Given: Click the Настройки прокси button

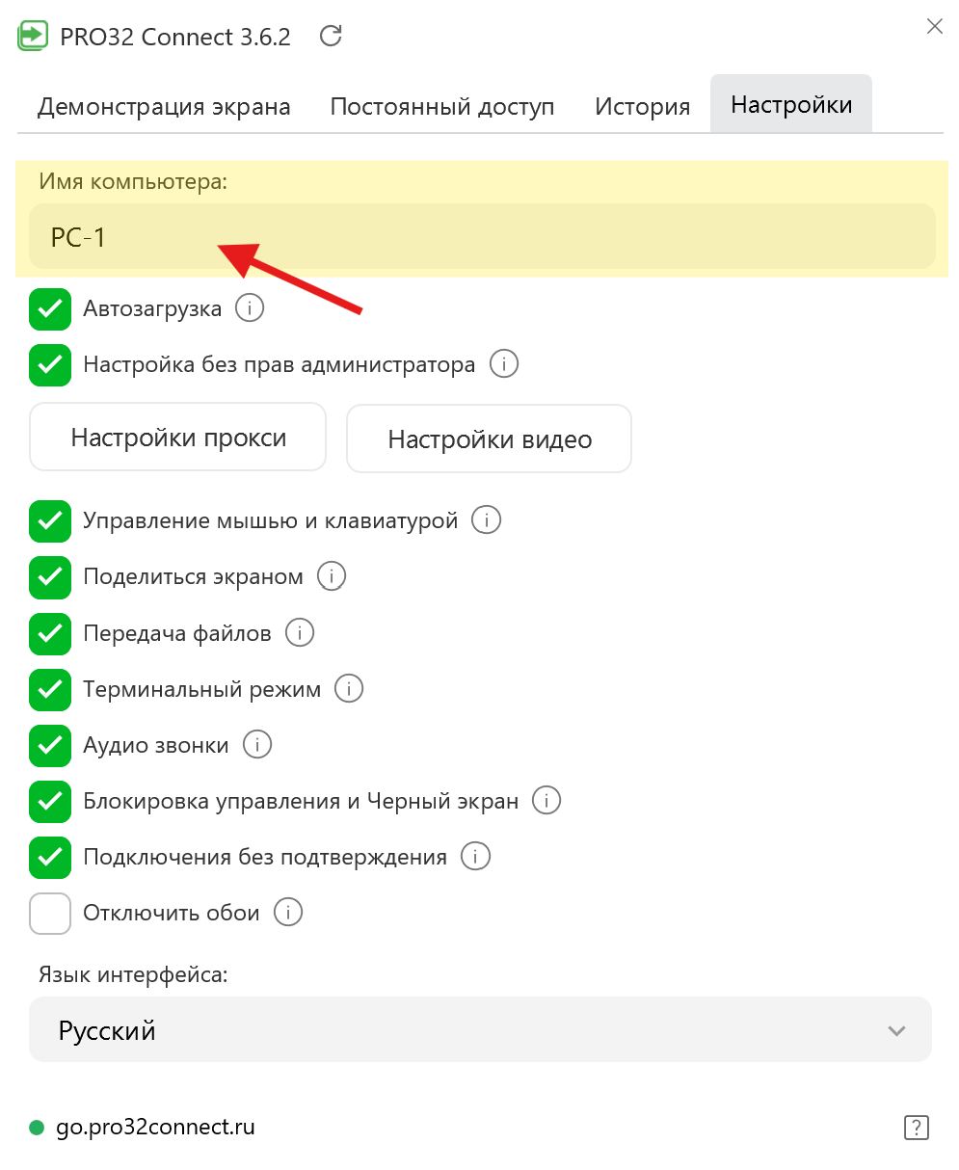Looking at the screenshot, I should click(178, 438).
